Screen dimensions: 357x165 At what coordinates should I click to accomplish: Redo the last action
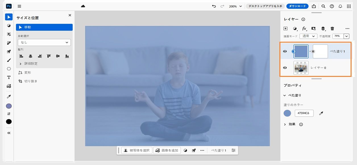(x=222, y=6)
